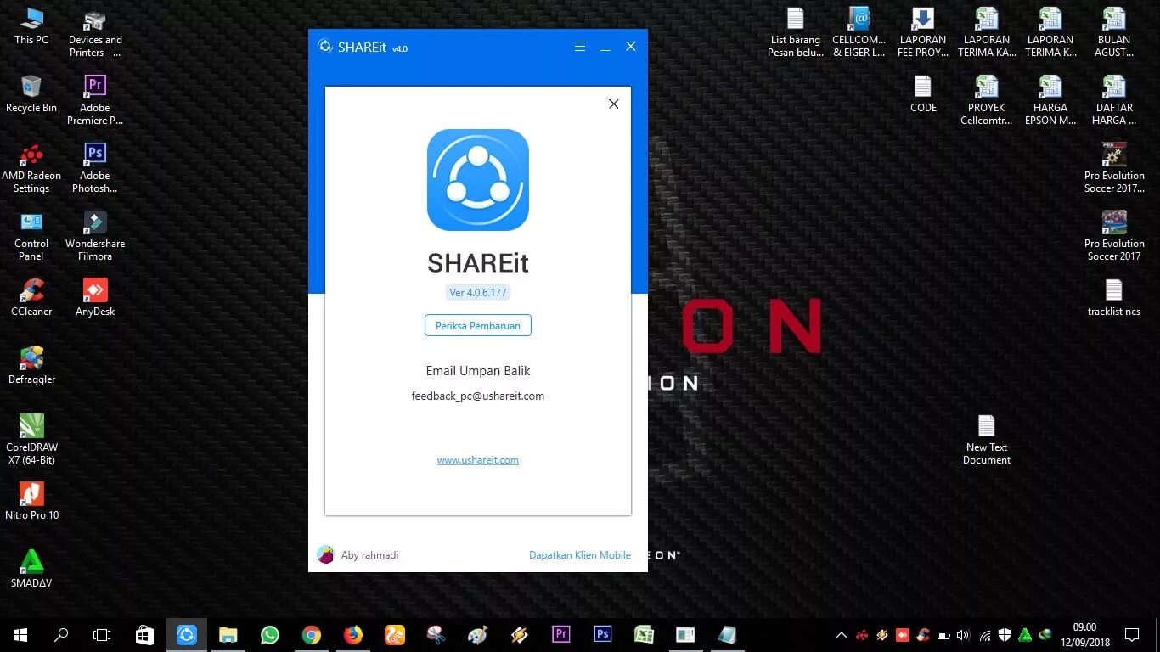This screenshot has height=652, width=1160.
Task: Select the SMADAV desktop icon
Action: (x=31, y=570)
